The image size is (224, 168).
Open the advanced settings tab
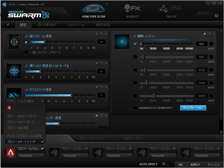coord(103,25)
